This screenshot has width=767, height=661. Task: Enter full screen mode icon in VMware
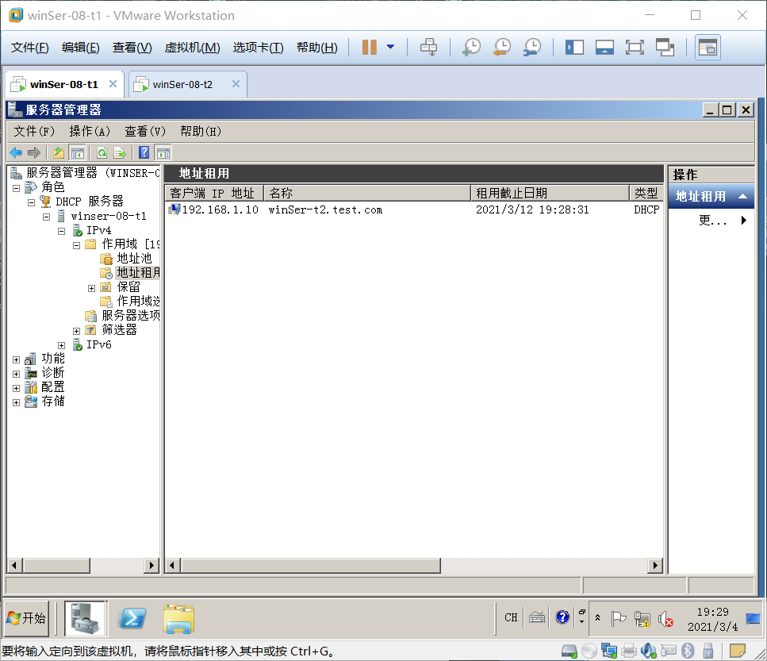[x=635, y=48]
